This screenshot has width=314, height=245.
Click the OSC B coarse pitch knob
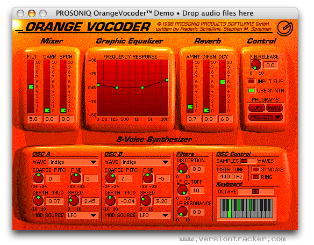[110, 178]
